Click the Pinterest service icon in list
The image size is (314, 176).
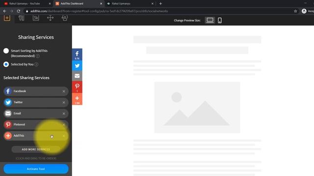(8, 125)
